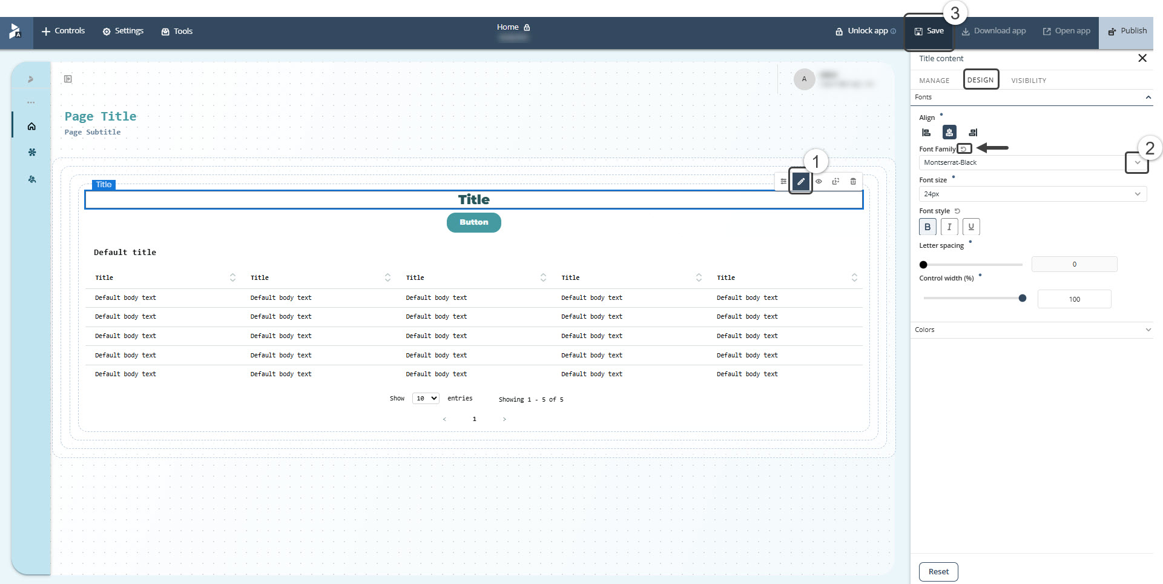Toggle the eye visibility icon for Title
Image resolution: width=1163 pixels, height=584 pixels.
[x=819, y=181]
